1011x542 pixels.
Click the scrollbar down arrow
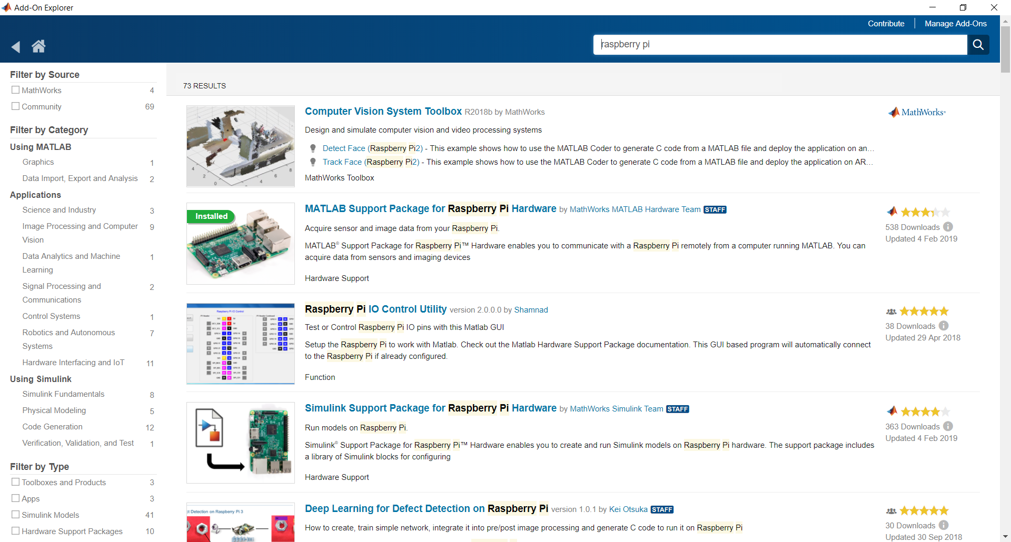tap(1005, 537)
